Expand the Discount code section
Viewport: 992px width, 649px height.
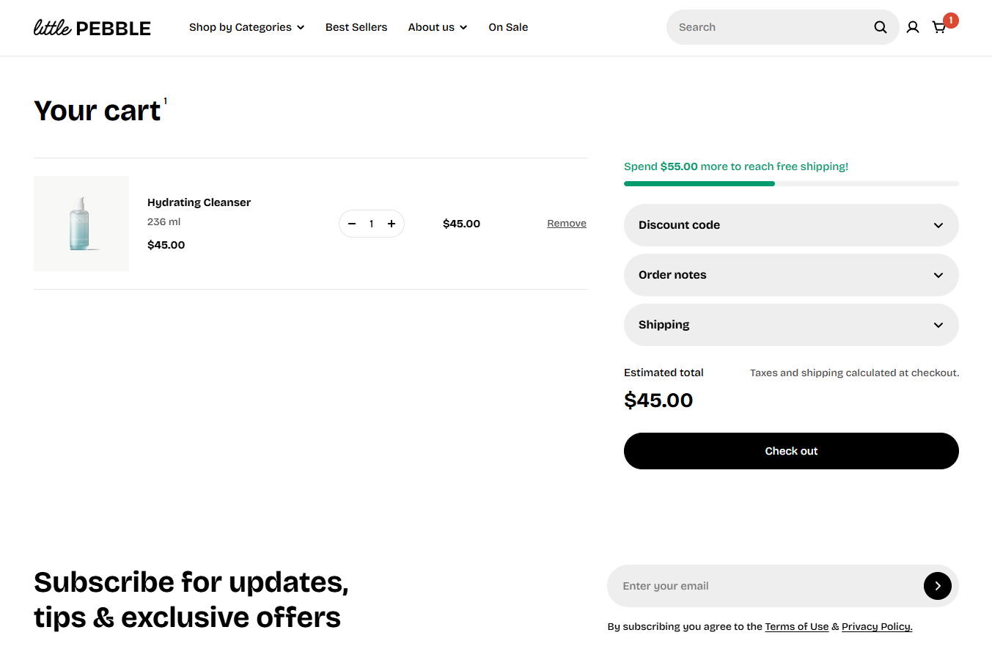coord(791,225)
